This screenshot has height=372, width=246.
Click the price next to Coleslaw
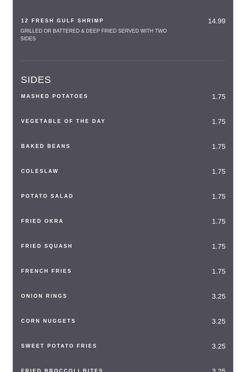point(219,172)
